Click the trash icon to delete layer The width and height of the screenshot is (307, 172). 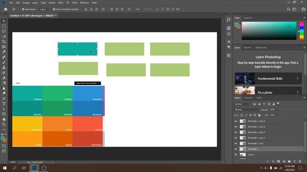click(300, 161)
